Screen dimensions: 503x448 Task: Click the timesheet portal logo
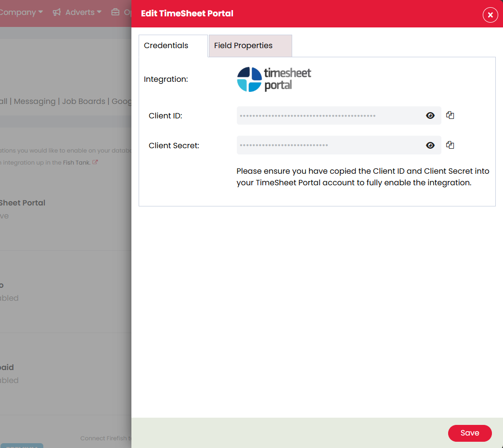(273, 78)
